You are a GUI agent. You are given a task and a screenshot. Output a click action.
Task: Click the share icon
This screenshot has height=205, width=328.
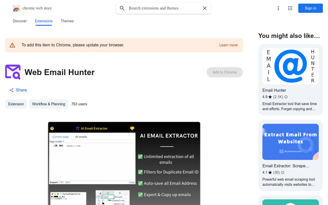pos(12,90)
